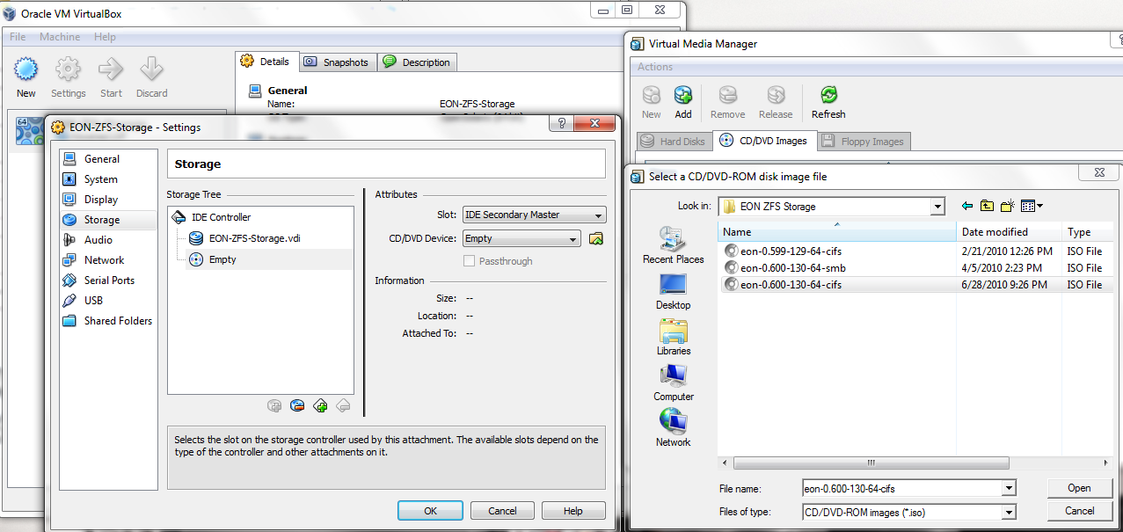The width and height of the screenshot is (1123, 532).
Task: Click add controller icon below Storage Tree
Action: (274, 405)
